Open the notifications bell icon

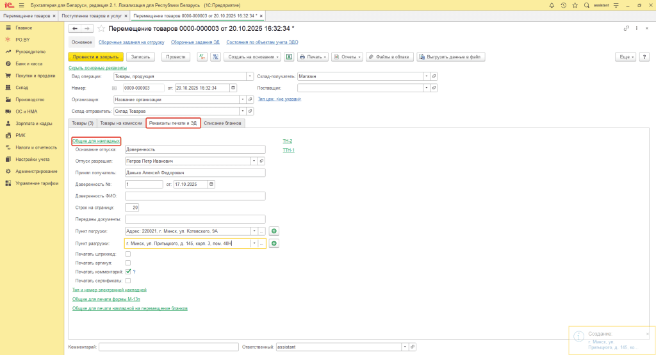click(x=552, y=5)
